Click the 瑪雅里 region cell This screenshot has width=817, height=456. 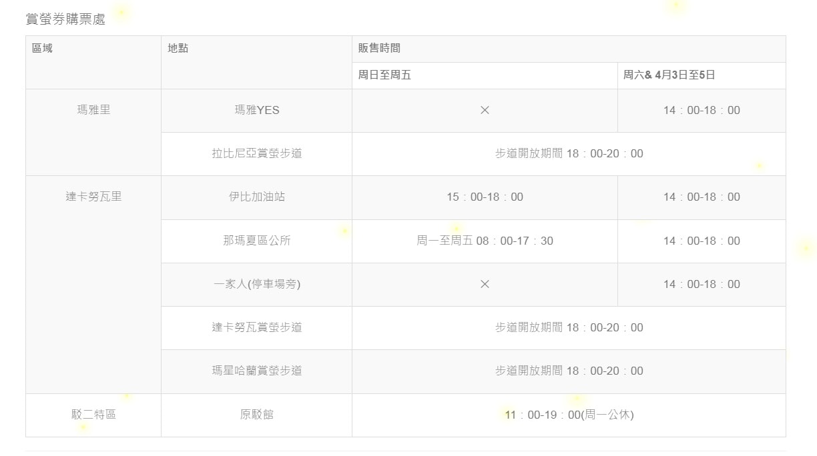(x=93, y=110)
